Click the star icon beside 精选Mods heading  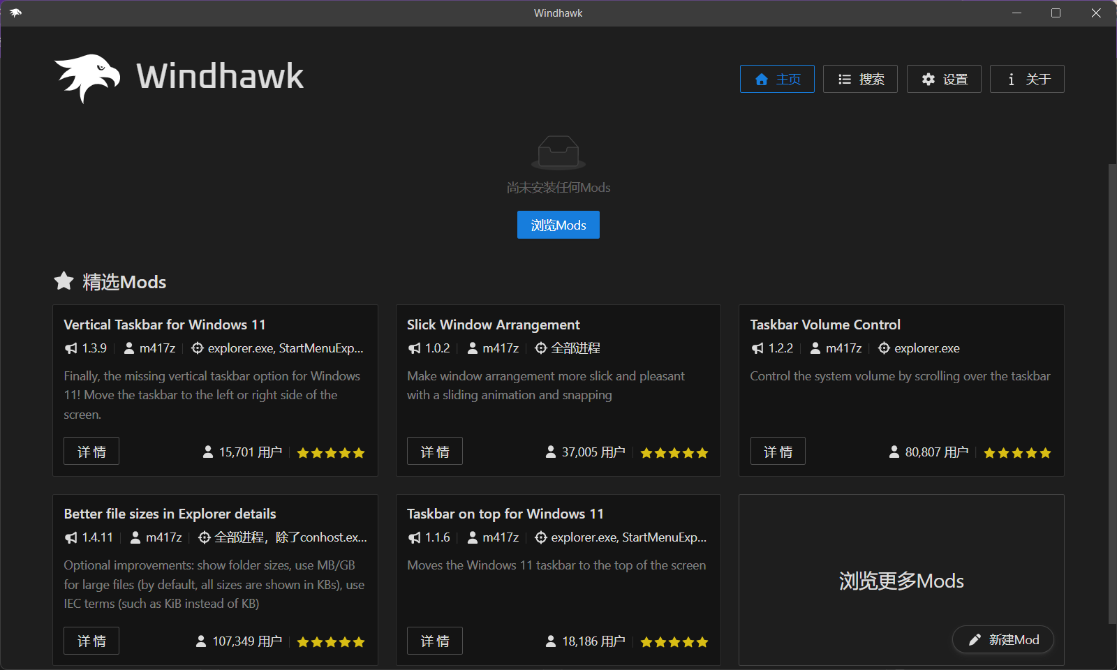64,281
